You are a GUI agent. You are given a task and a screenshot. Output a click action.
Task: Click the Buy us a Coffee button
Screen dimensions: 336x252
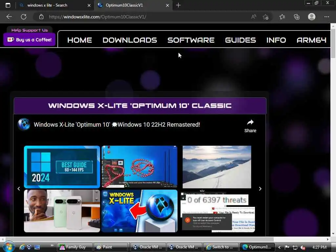[x=29, y=40]
